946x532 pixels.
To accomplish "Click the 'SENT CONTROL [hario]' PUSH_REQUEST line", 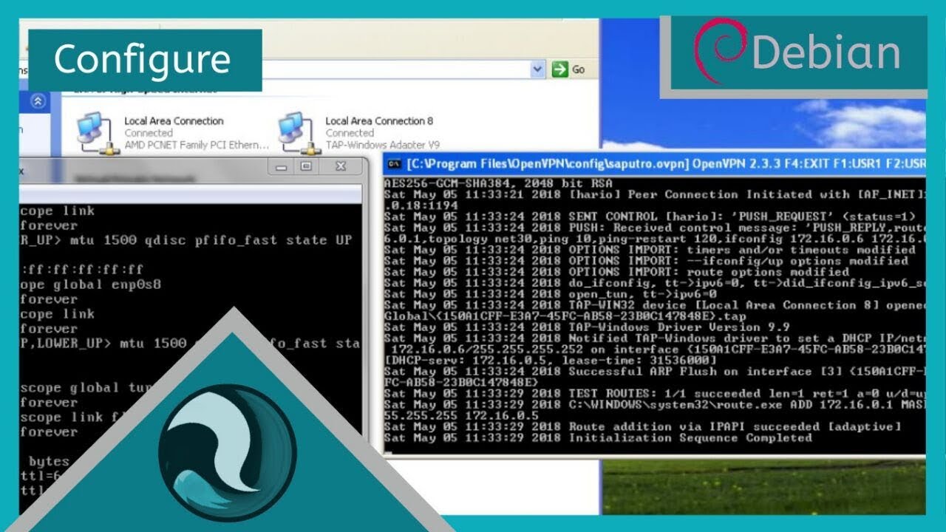I will (650, 216).
